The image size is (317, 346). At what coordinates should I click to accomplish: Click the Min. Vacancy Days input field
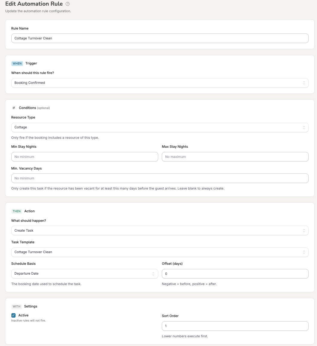pyautogui.click(x=160, y=178)
